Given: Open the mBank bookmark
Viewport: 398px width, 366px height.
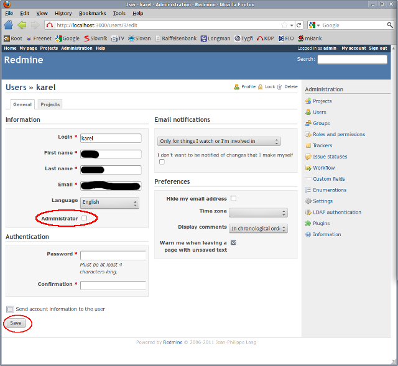Looking at the screenshot, I should click(x=310, y=39).
